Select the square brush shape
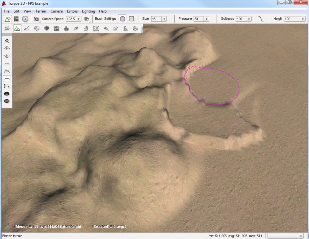Image resolution: width=309 pixels, height=239 pixels. [131, 19]
